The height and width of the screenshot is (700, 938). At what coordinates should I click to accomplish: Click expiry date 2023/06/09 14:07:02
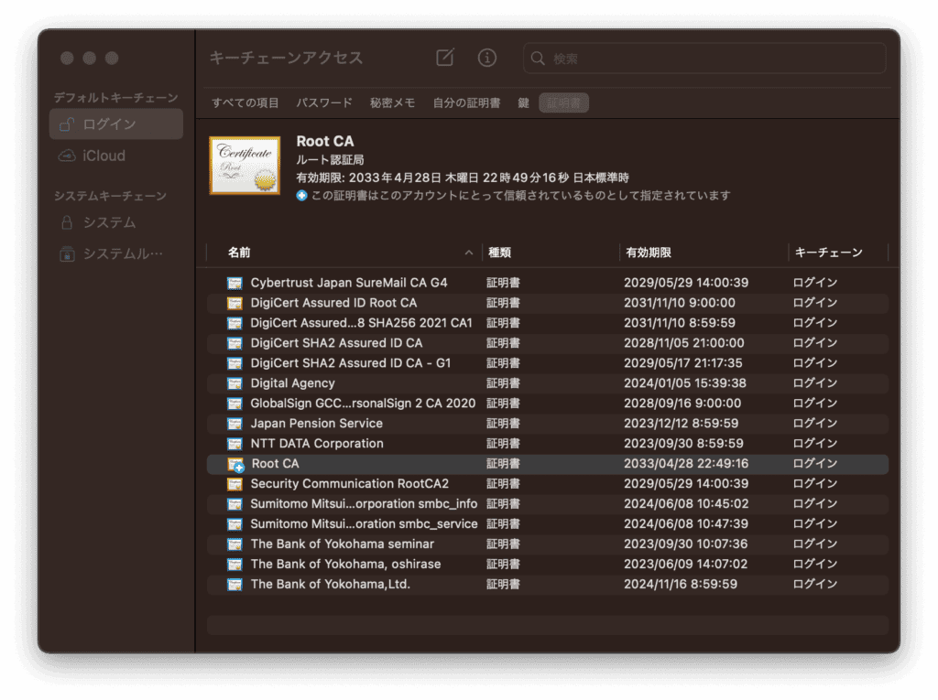coord(685,565)
